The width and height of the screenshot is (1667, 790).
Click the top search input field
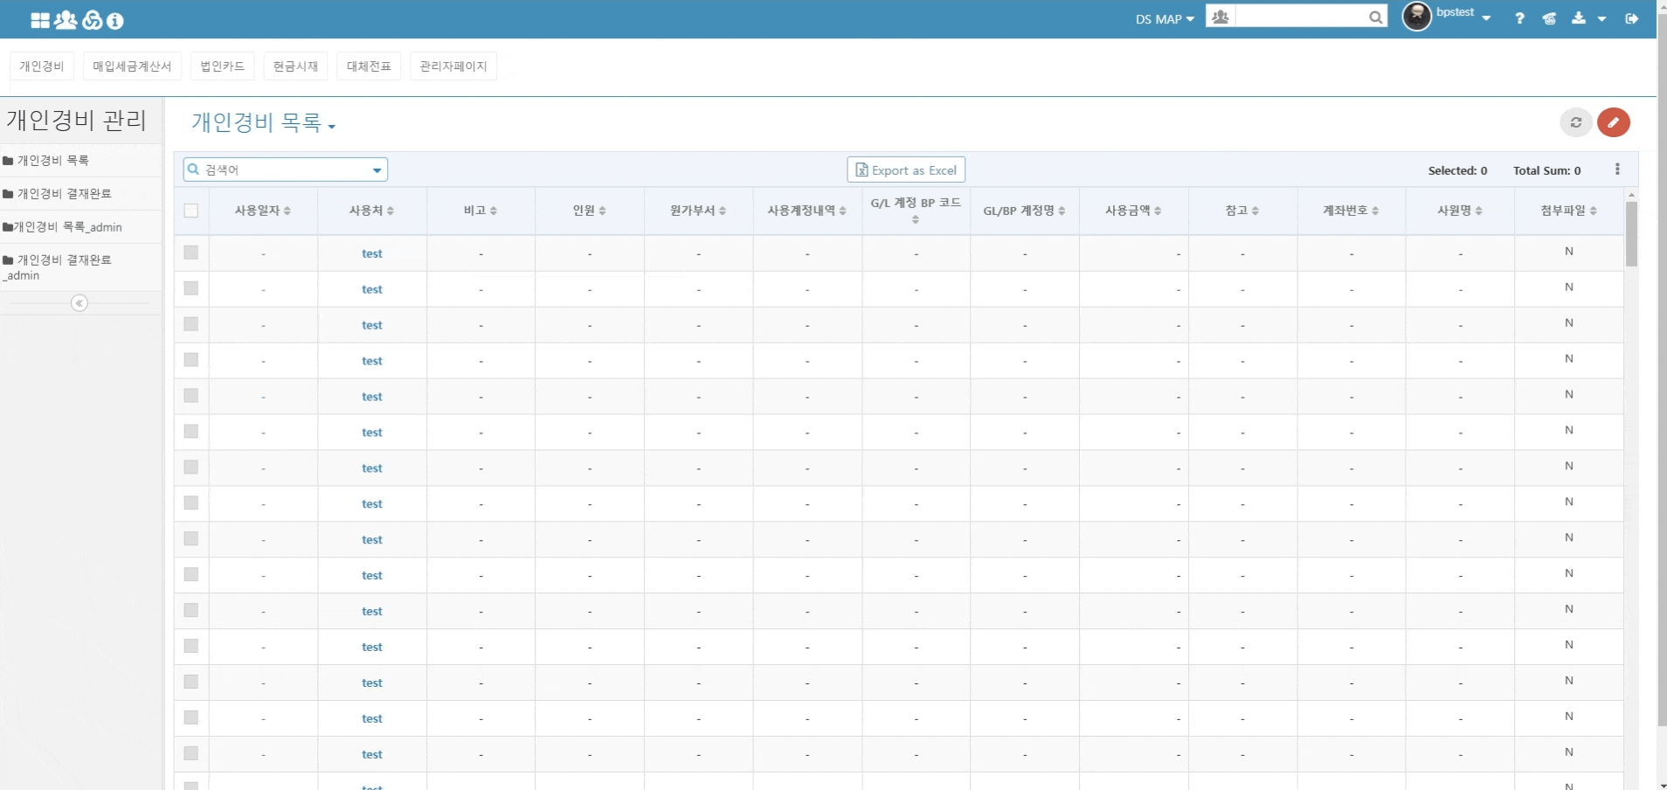[x=1301, y=17]
